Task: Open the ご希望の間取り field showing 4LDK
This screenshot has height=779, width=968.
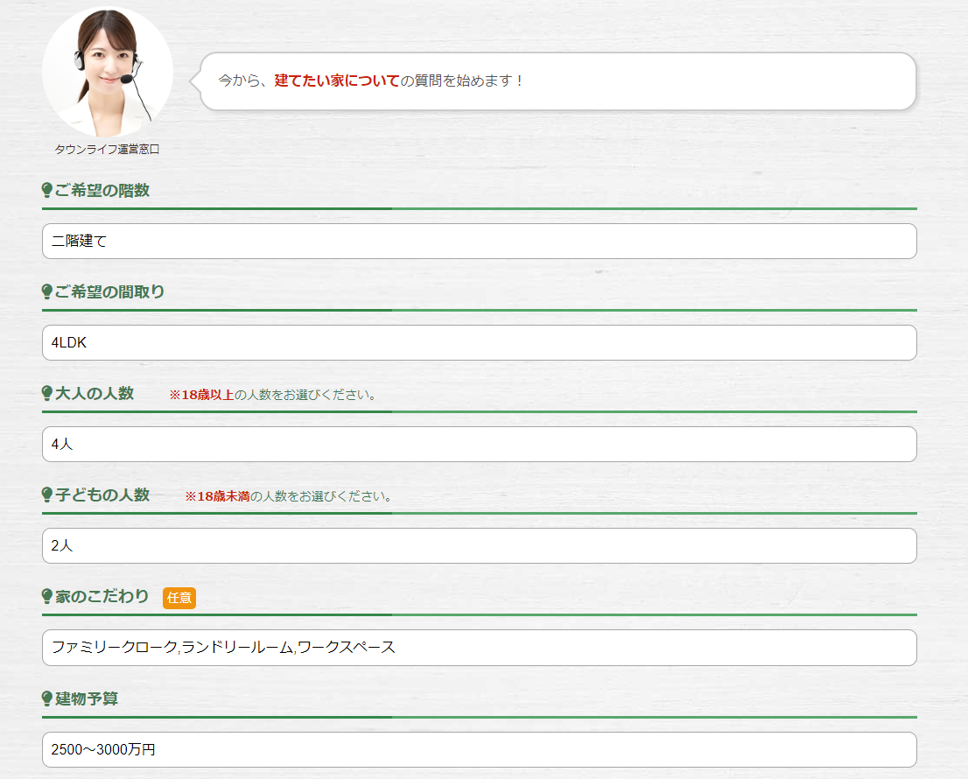Action: [479, 342]
